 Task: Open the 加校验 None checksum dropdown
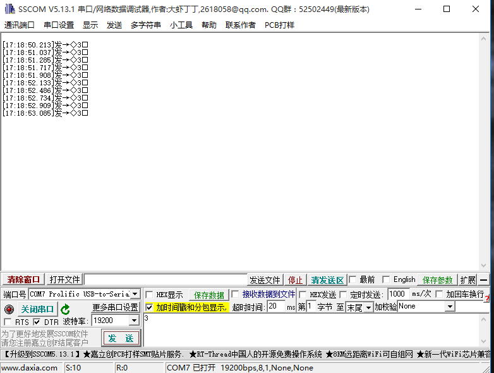tap(449, 307)
